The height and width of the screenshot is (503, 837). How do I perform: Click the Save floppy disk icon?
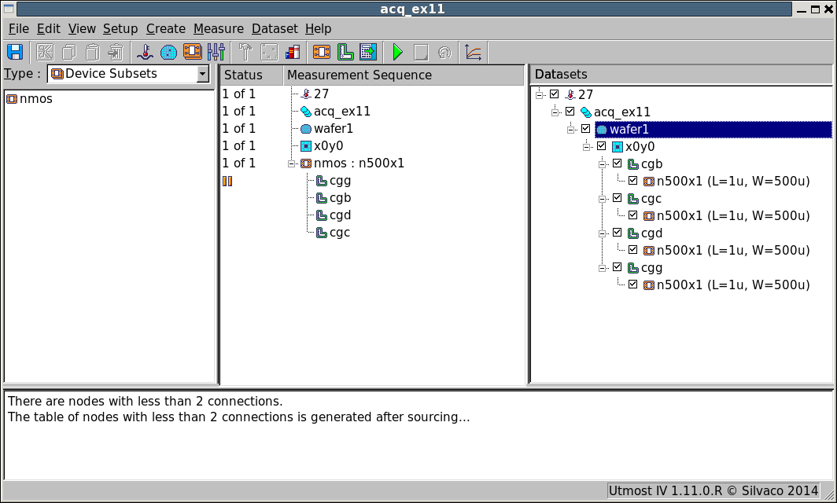15,53
